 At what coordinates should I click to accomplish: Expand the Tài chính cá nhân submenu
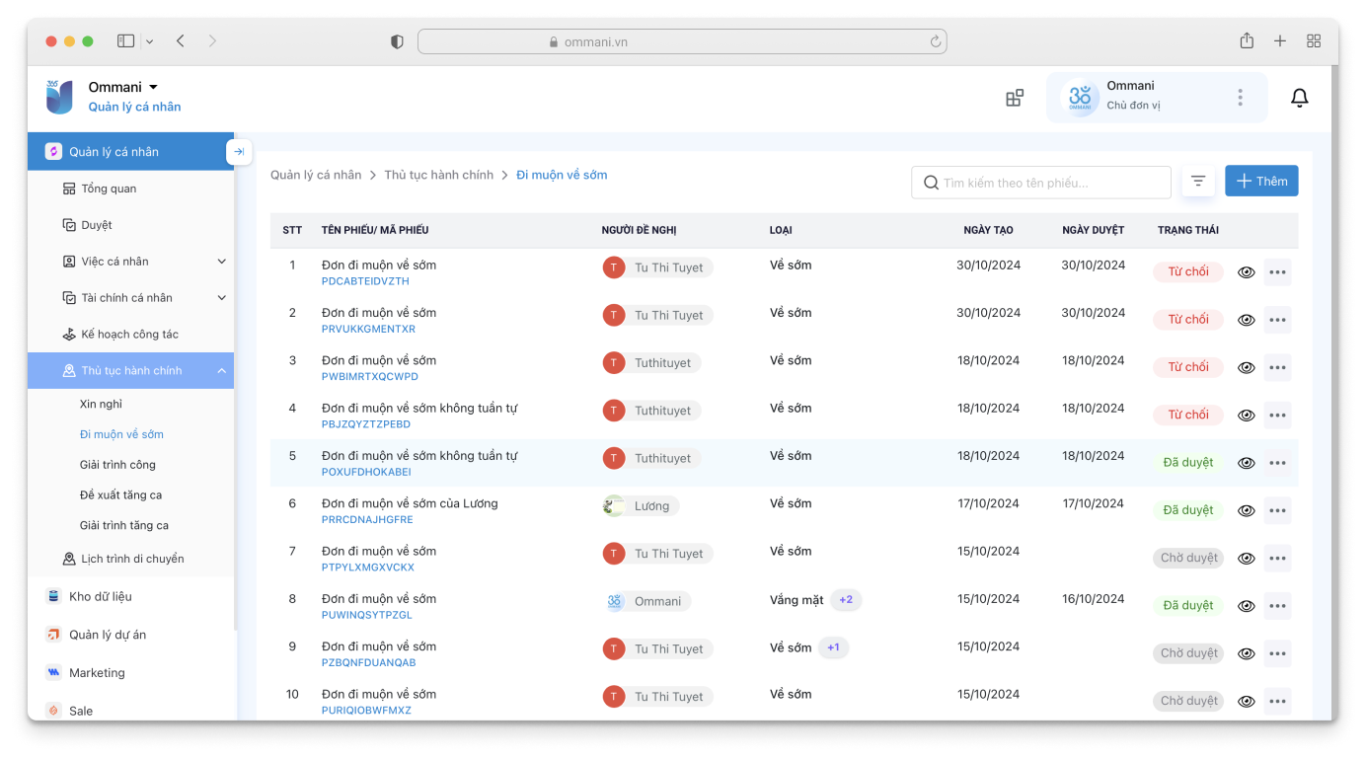(x=221, y=298)
